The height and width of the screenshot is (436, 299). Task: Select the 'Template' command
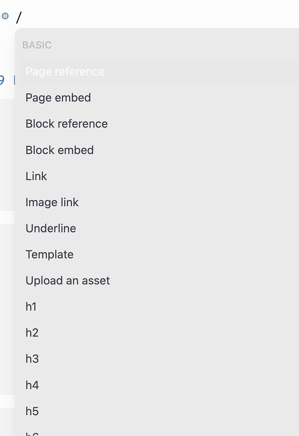[x=49, y=254]
